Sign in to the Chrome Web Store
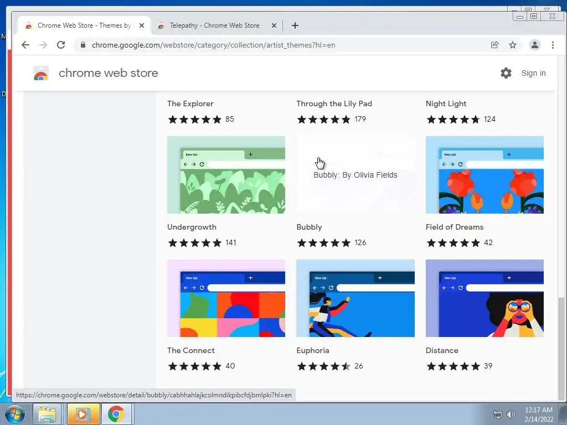The height and width of the screenshot is (425, 567). pos(533,73)
